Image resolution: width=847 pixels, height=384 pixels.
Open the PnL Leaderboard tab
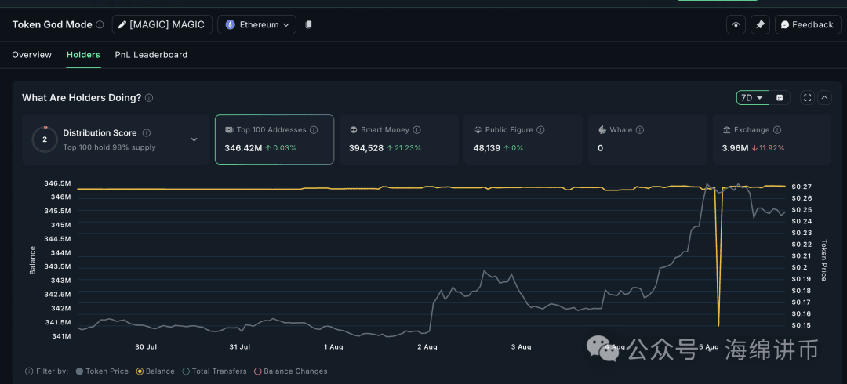point(151,55)
